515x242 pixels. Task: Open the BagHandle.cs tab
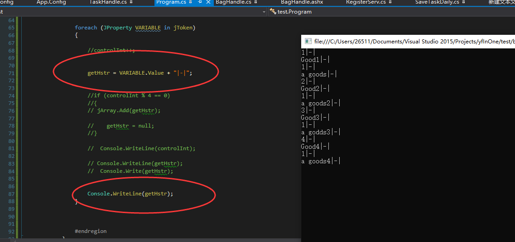(x=234, y=2)
